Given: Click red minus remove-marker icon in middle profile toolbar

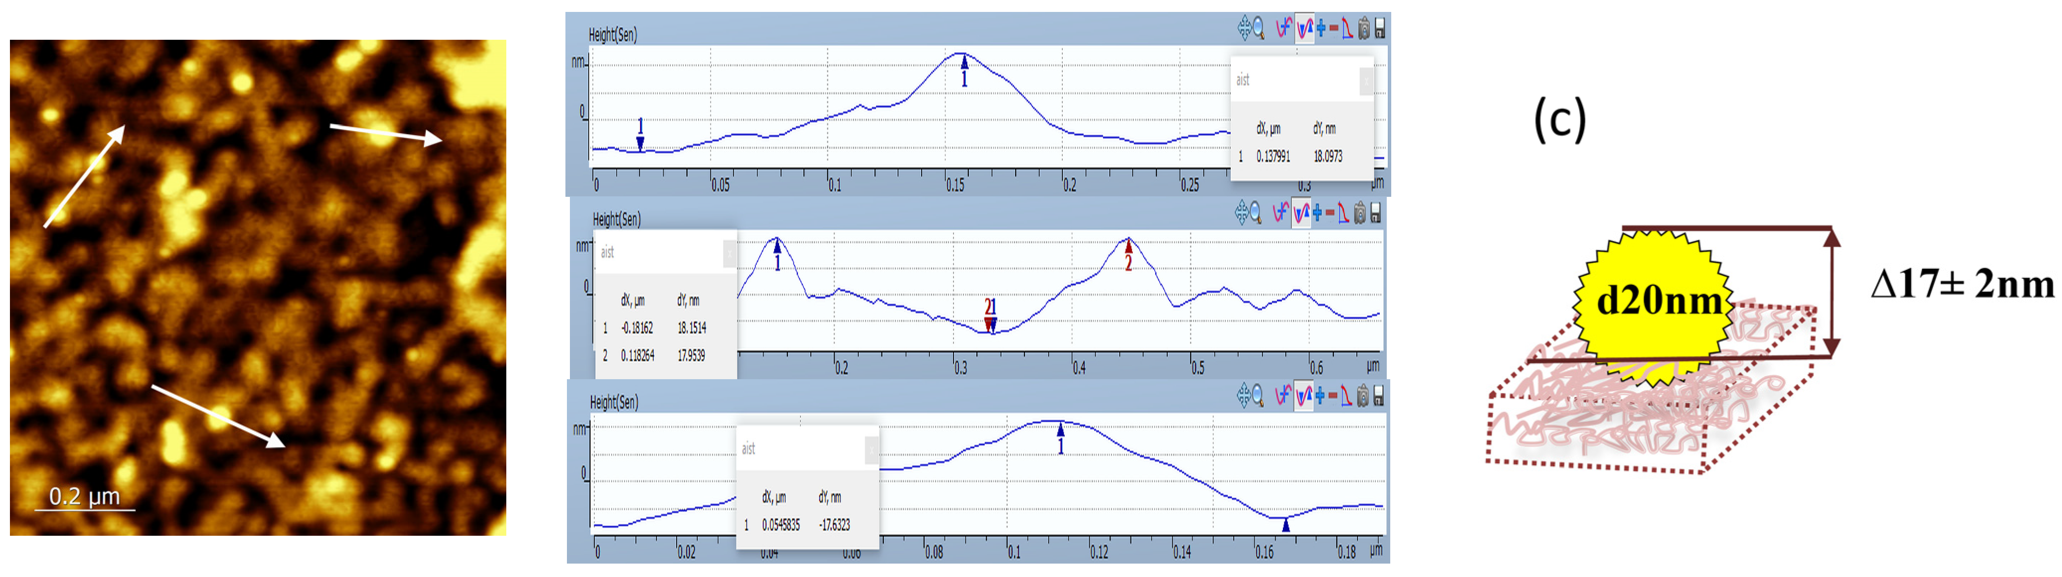Looking at the screenshot, I should [x=1331, y=213].
